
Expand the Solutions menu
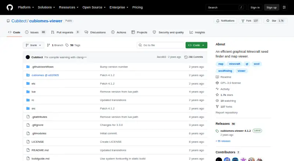[46, 7]
